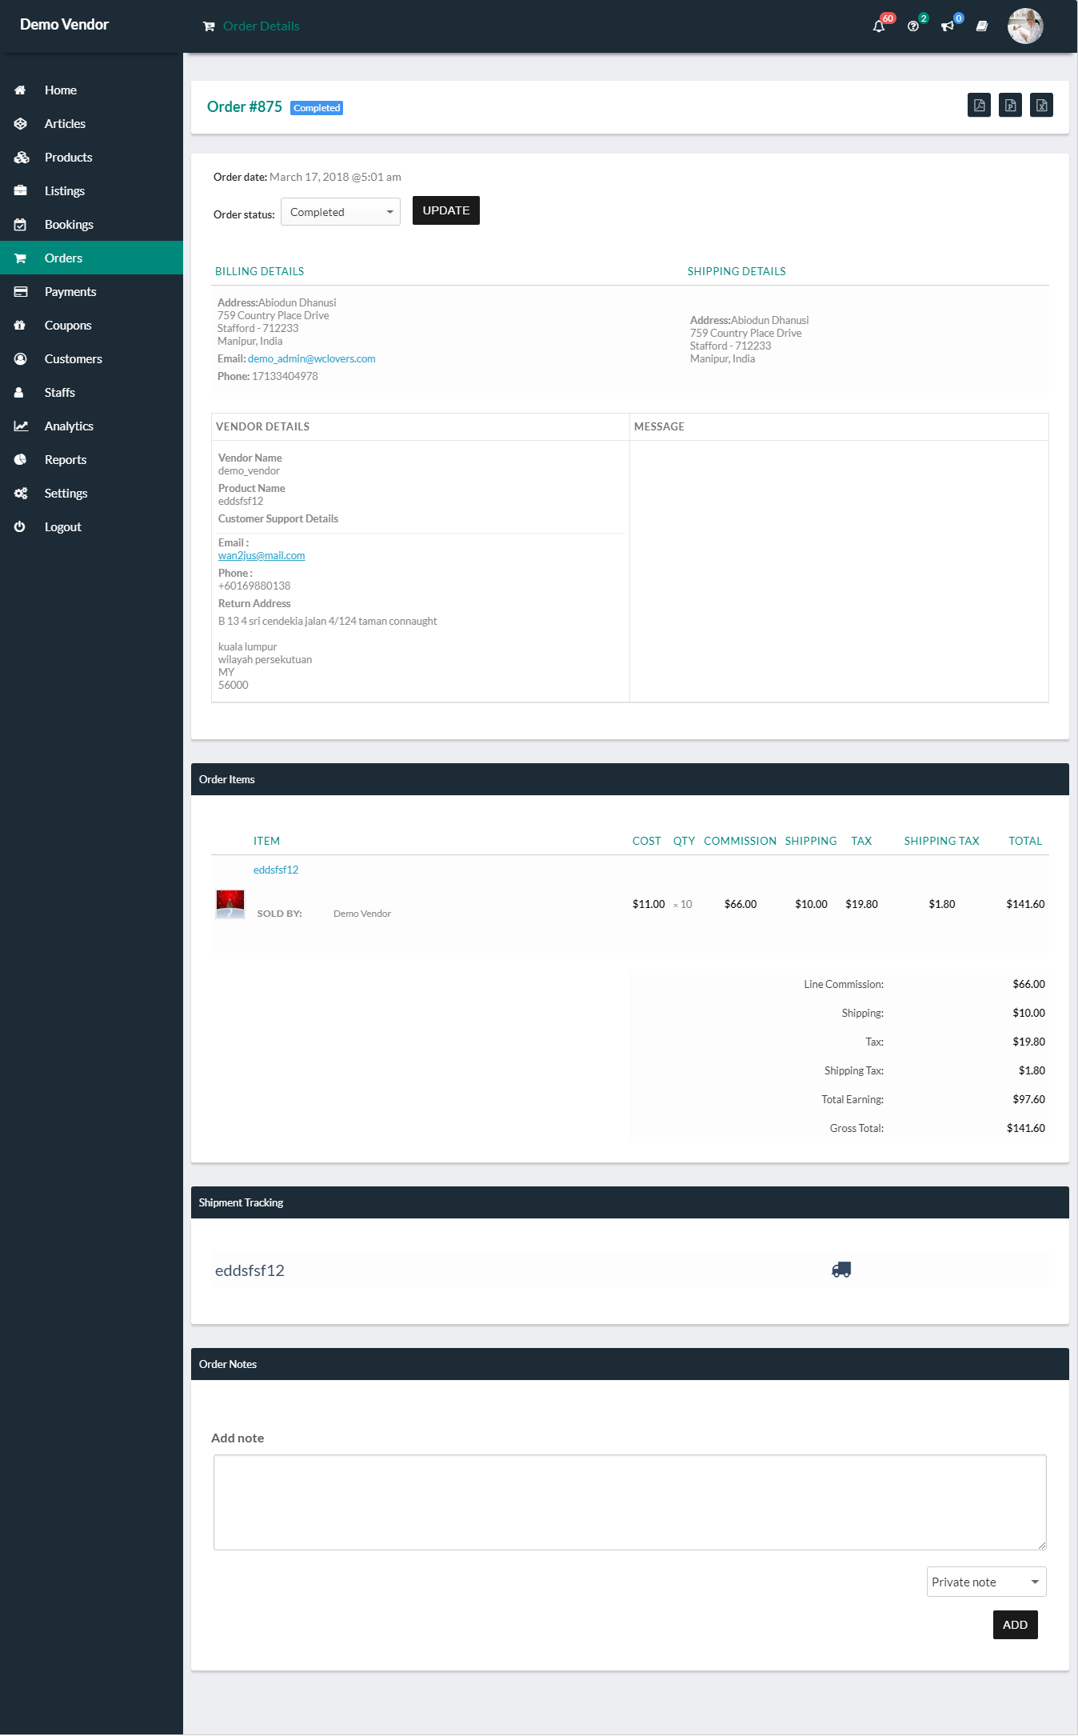Open wan2jus@mail.com support email link
The image size is (1078, 1736).
262,556
